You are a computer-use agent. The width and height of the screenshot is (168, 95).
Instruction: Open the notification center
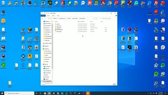tap(165, 93)
